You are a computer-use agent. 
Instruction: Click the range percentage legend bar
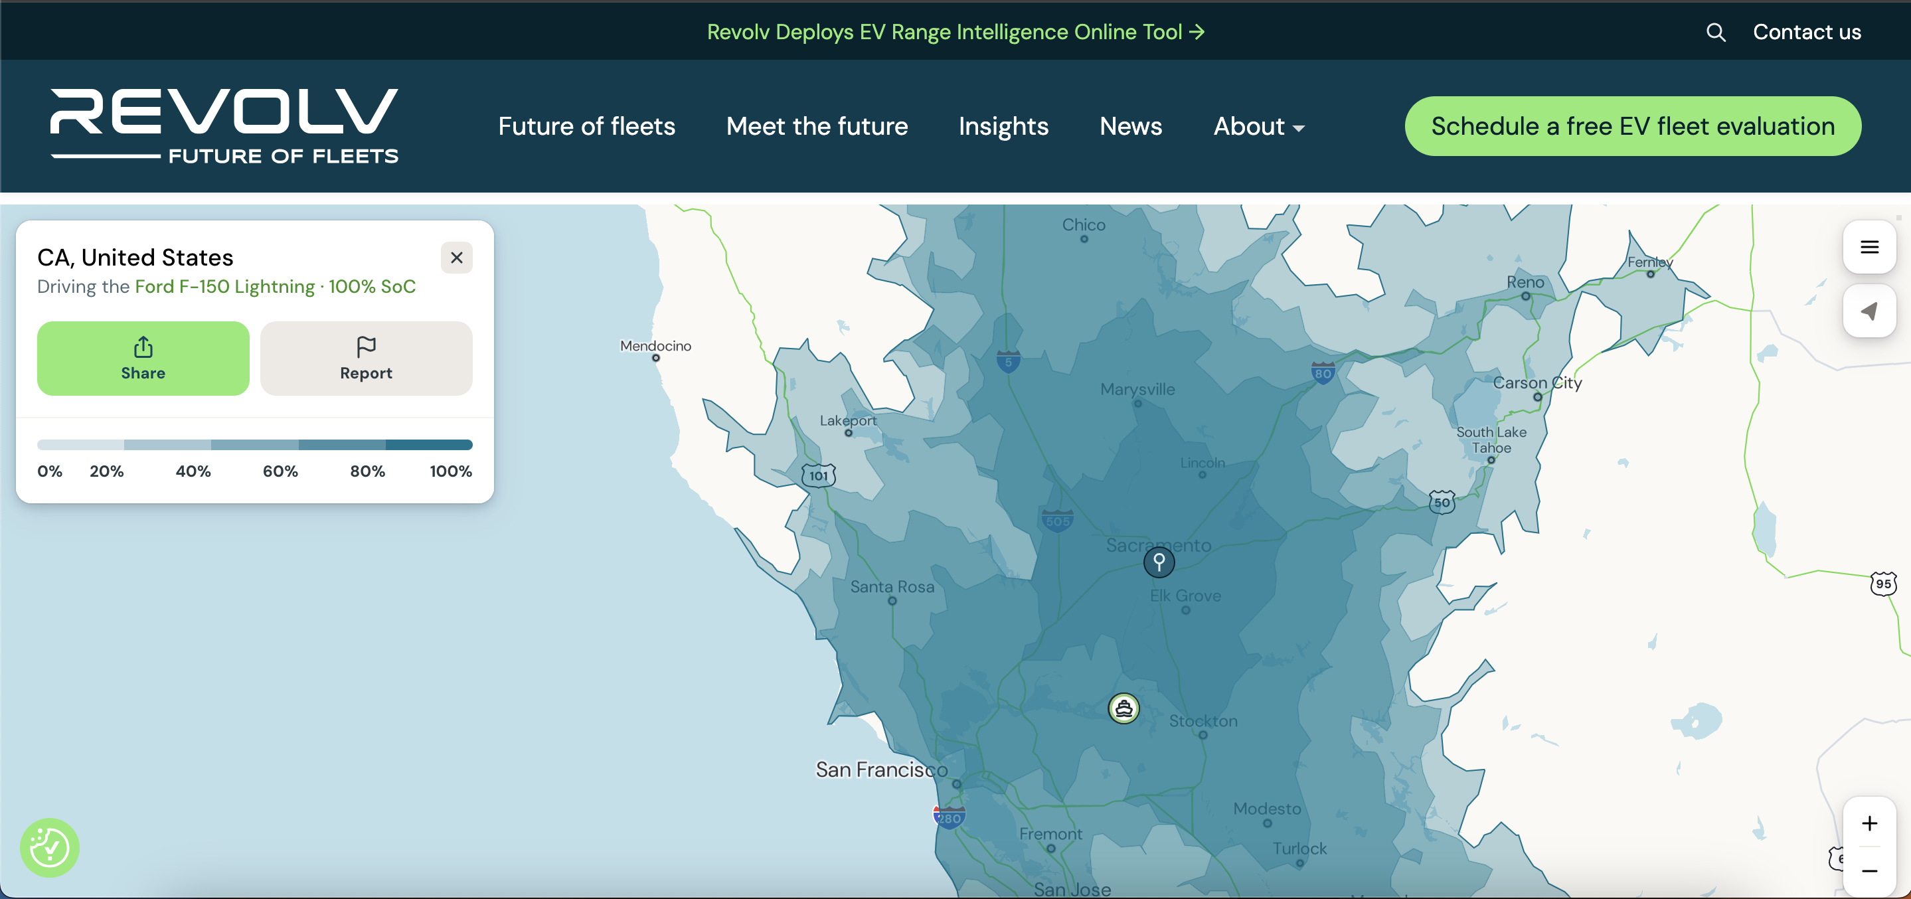click(x=254, y=444)
